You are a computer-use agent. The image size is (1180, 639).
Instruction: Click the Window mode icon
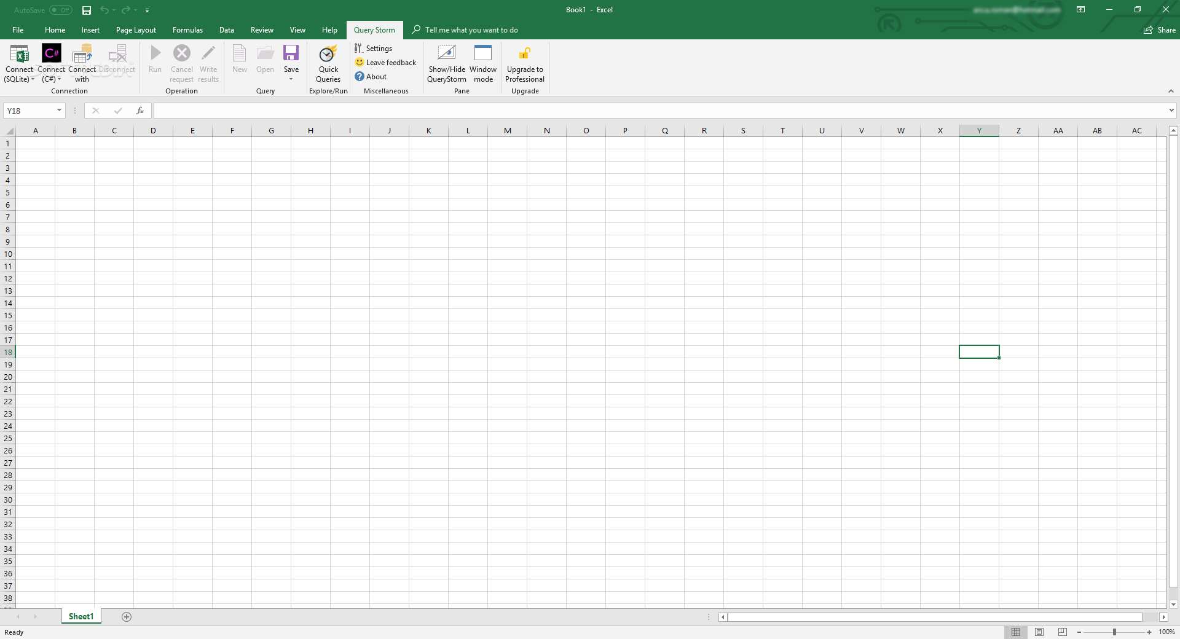click(483, 53)
